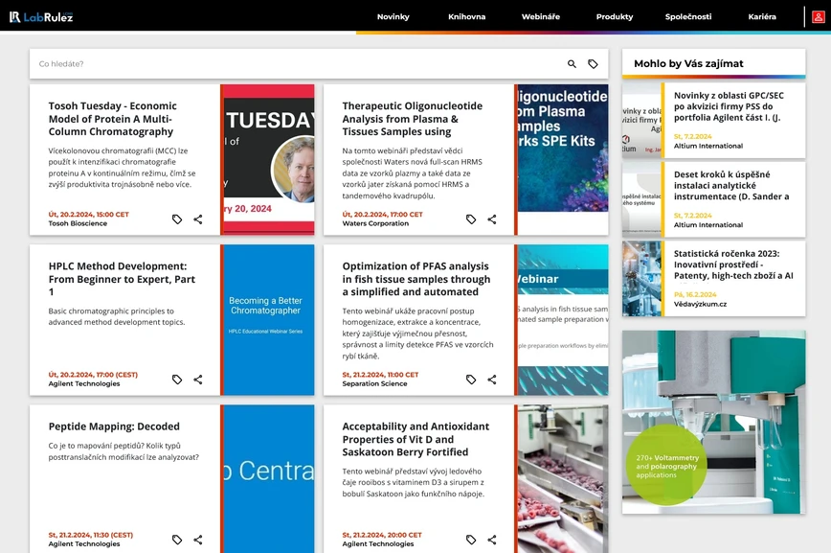The width and height of the screenshot is (831, 553).
Task: Click 'Tosoh Bioscience' company name
Action: (78, 223)
